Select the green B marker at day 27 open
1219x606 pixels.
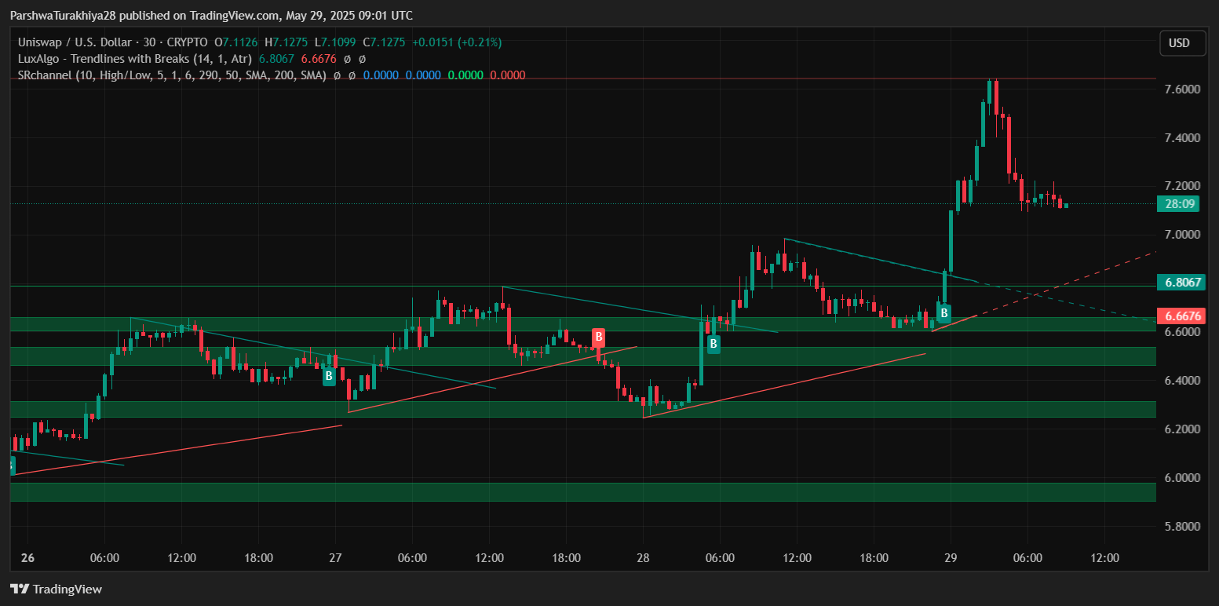(329, 377)
